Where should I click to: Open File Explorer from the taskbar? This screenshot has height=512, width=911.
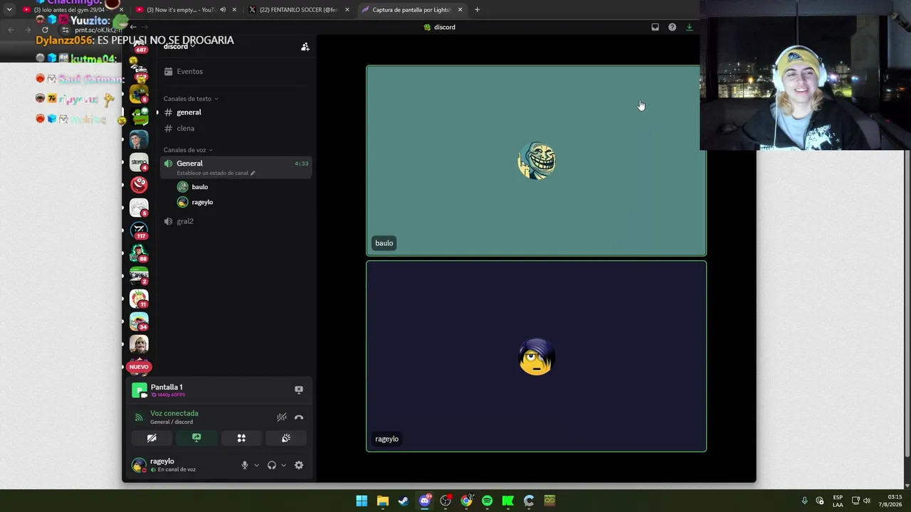coord(383,501)
